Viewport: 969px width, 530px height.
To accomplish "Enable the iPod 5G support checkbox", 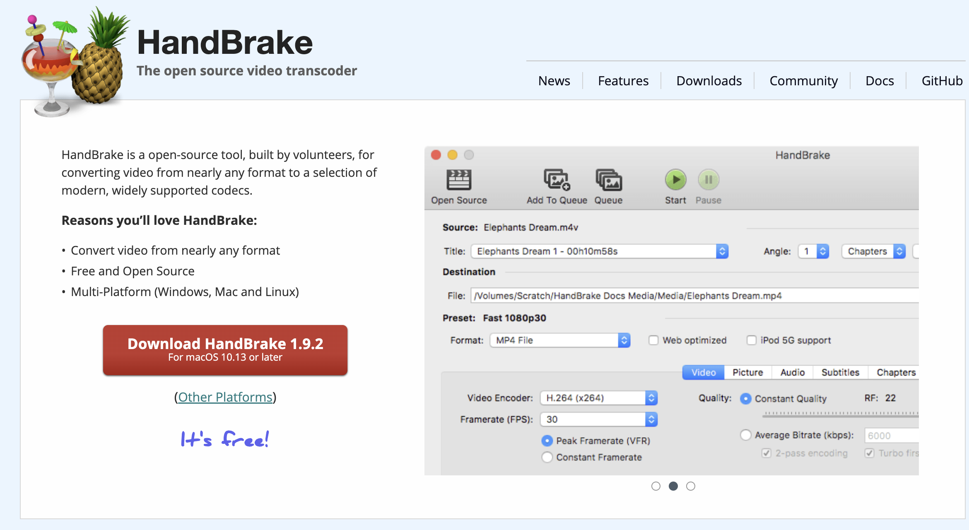I will click(x=751, y=340).
